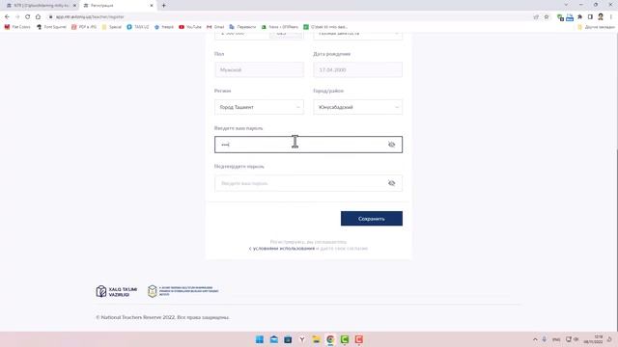Viewport: 618px width, 347px height.
Task: Open the TASX UZ bookmark
Action: [137, 27]
